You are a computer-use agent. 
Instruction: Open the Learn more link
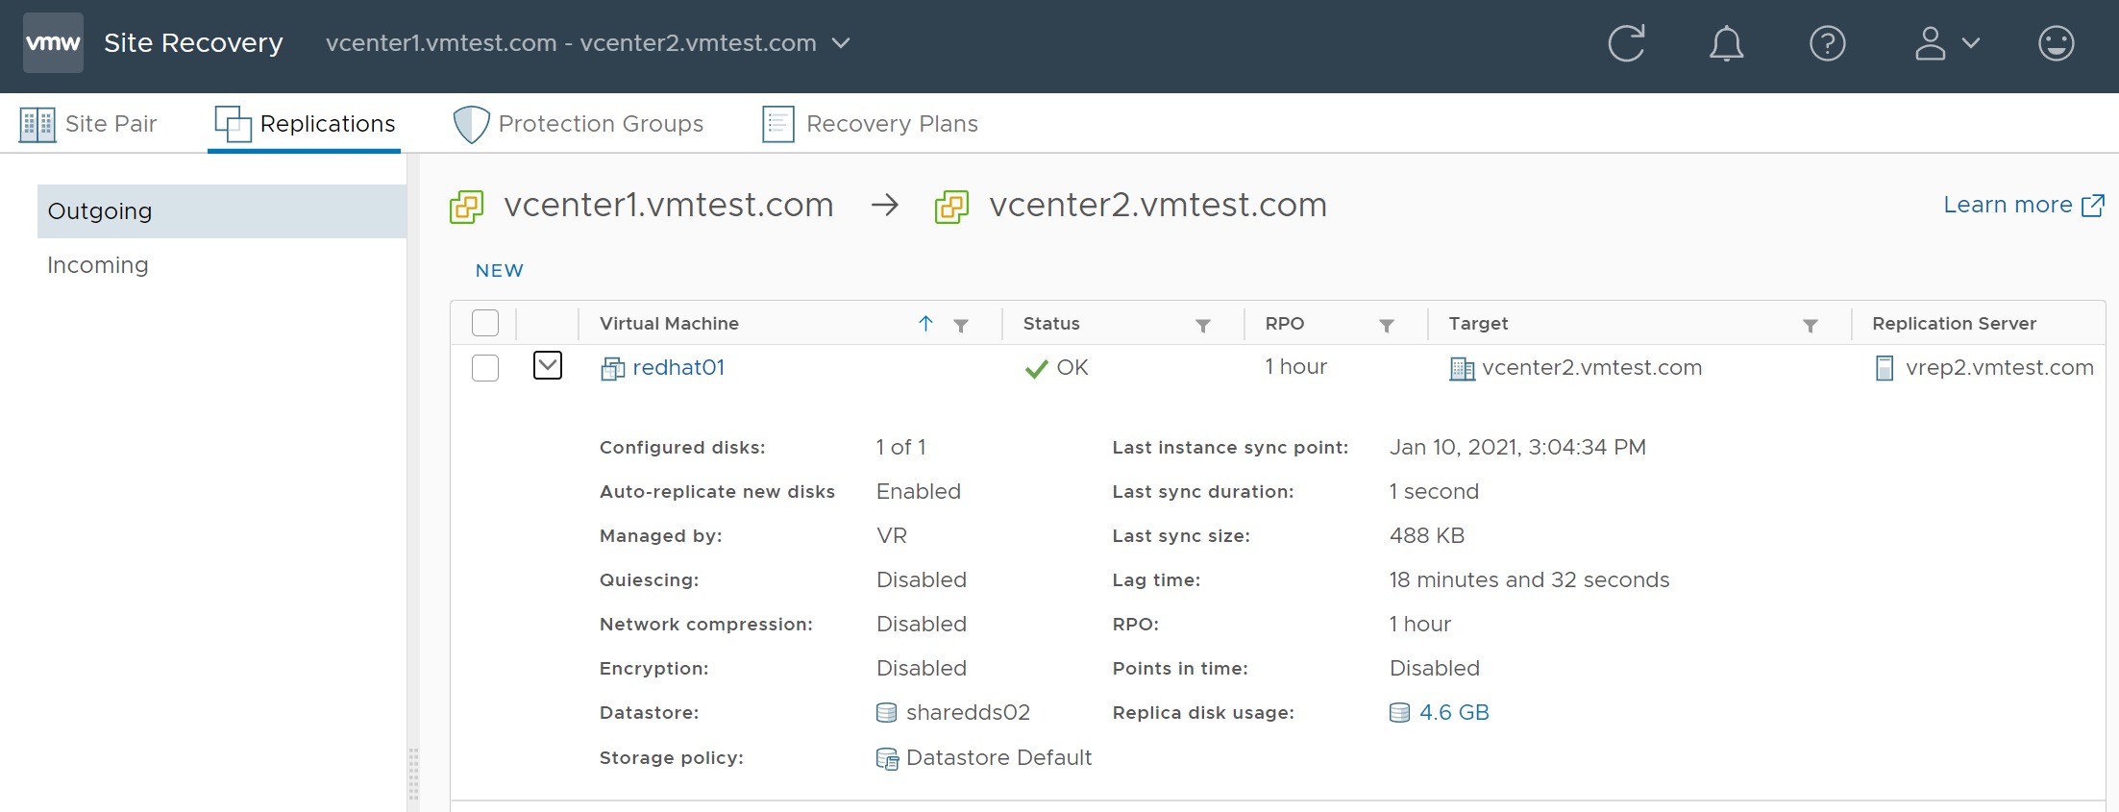coord(2023,205)
